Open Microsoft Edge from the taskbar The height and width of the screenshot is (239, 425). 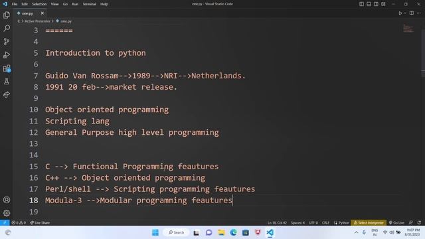(x=233, y=232)
